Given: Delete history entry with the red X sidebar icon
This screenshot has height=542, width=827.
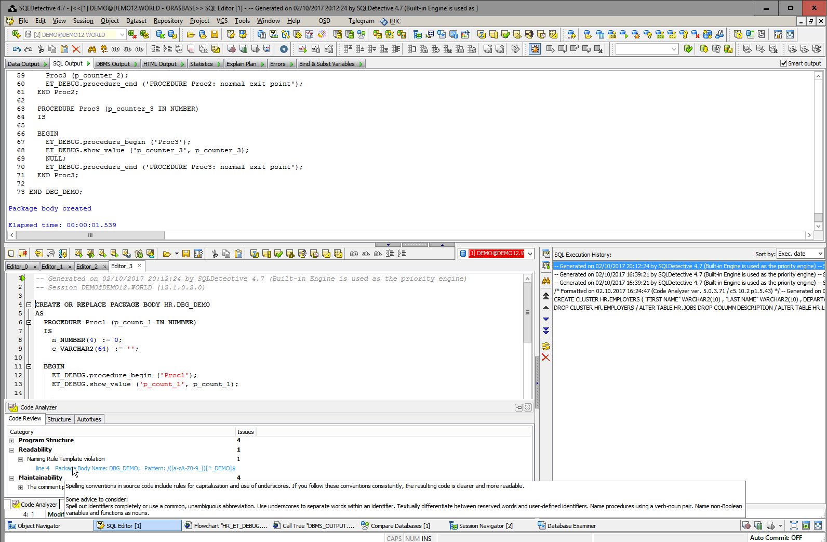Looking at the screenshot, I should coord(546,358).
